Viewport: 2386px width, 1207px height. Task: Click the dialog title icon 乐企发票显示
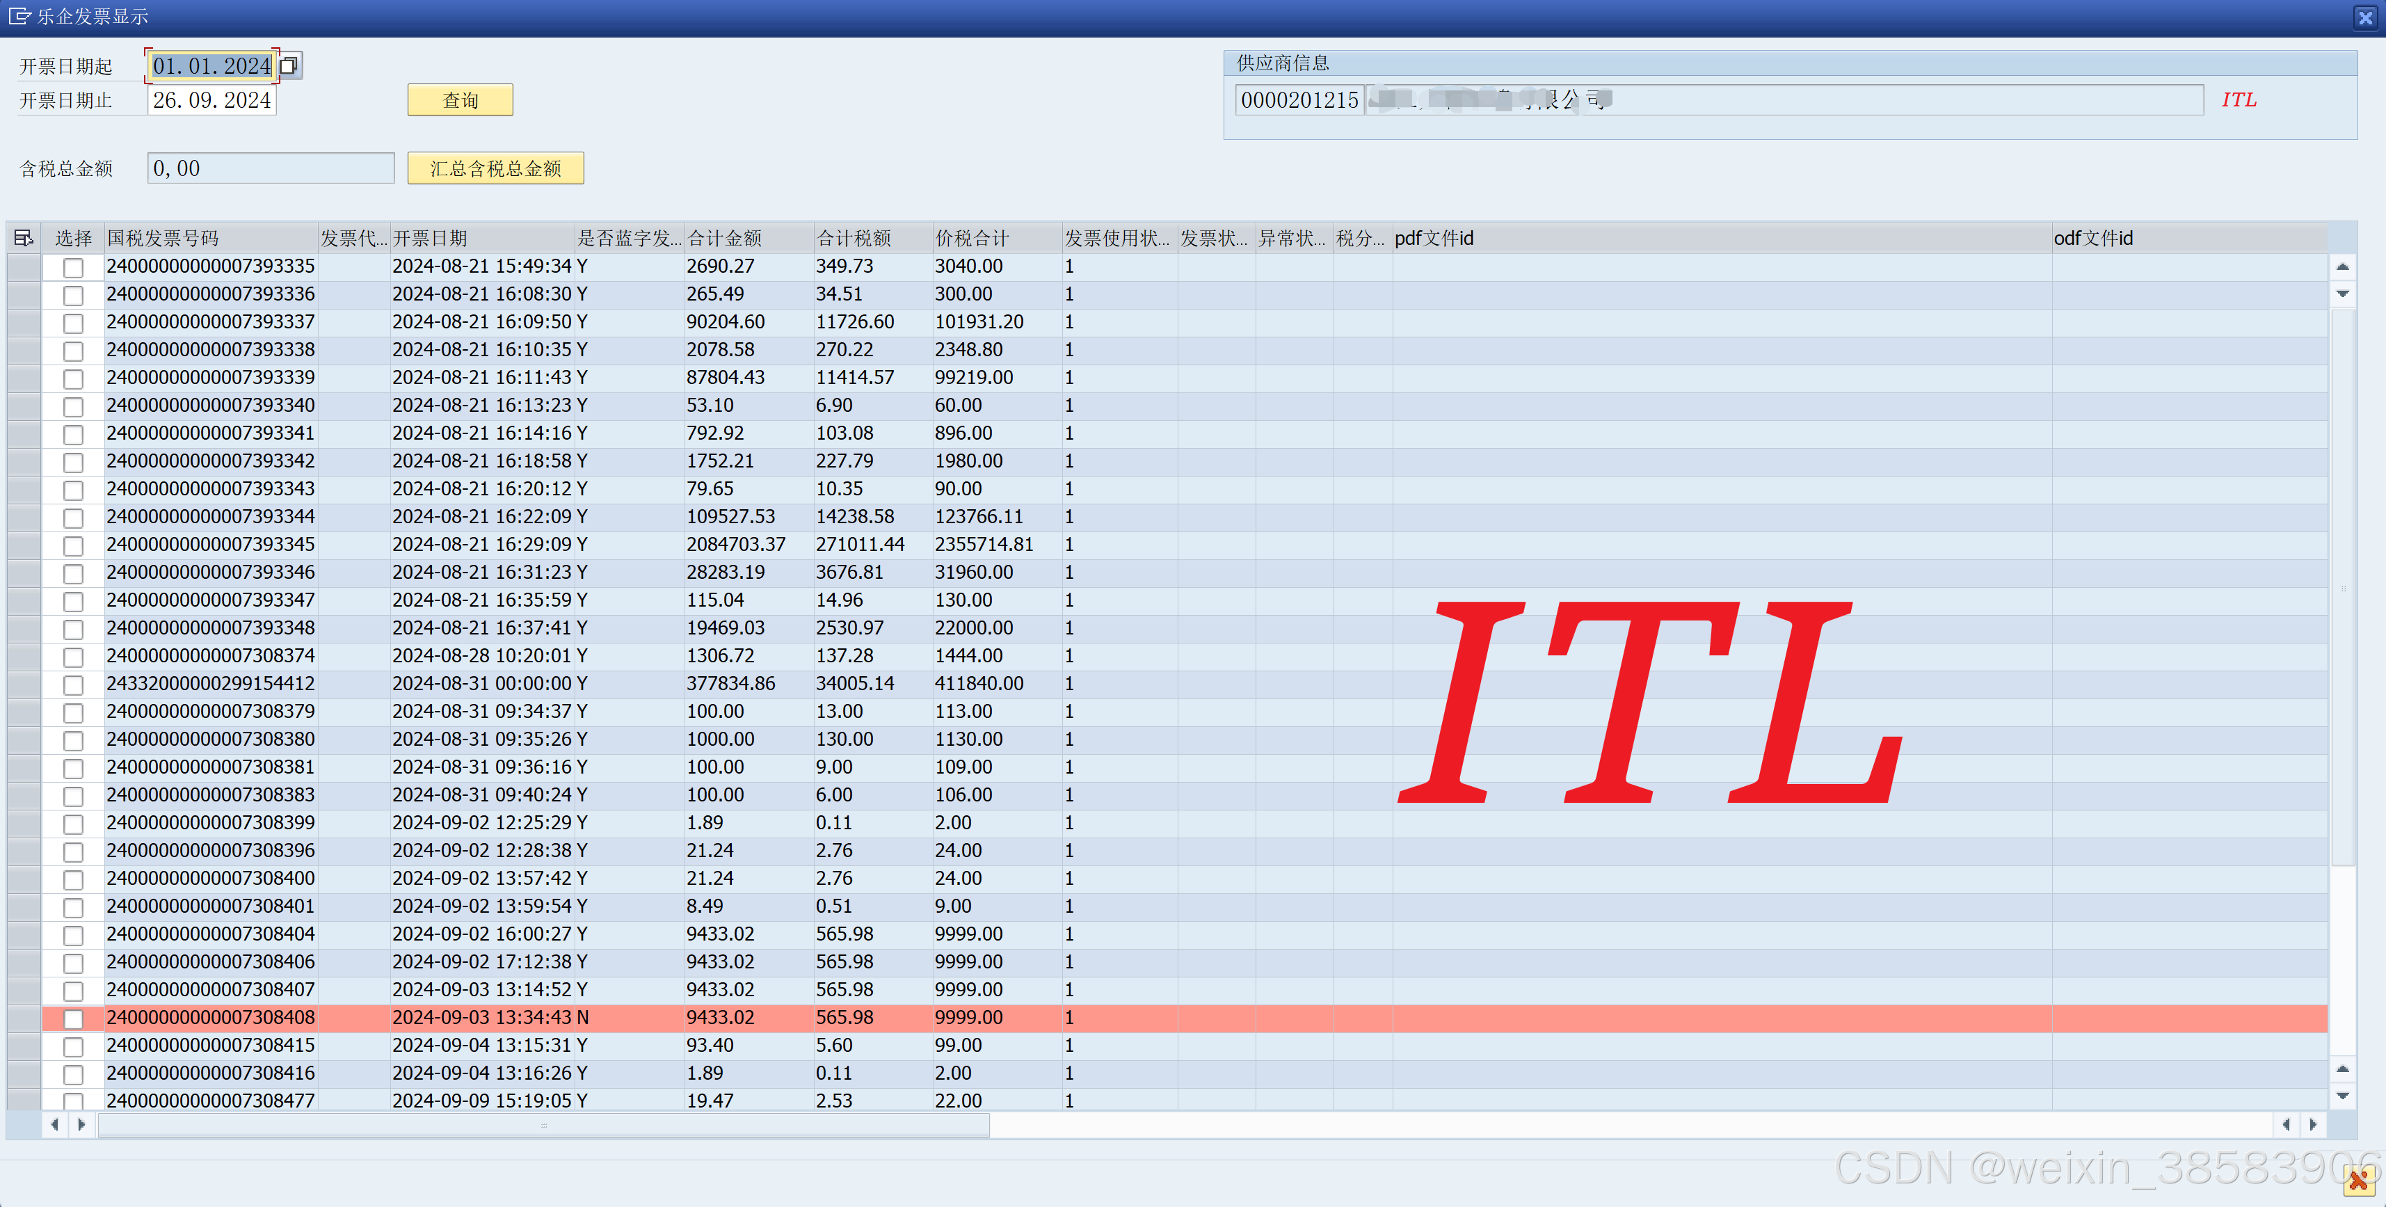(x=19, y=16)
